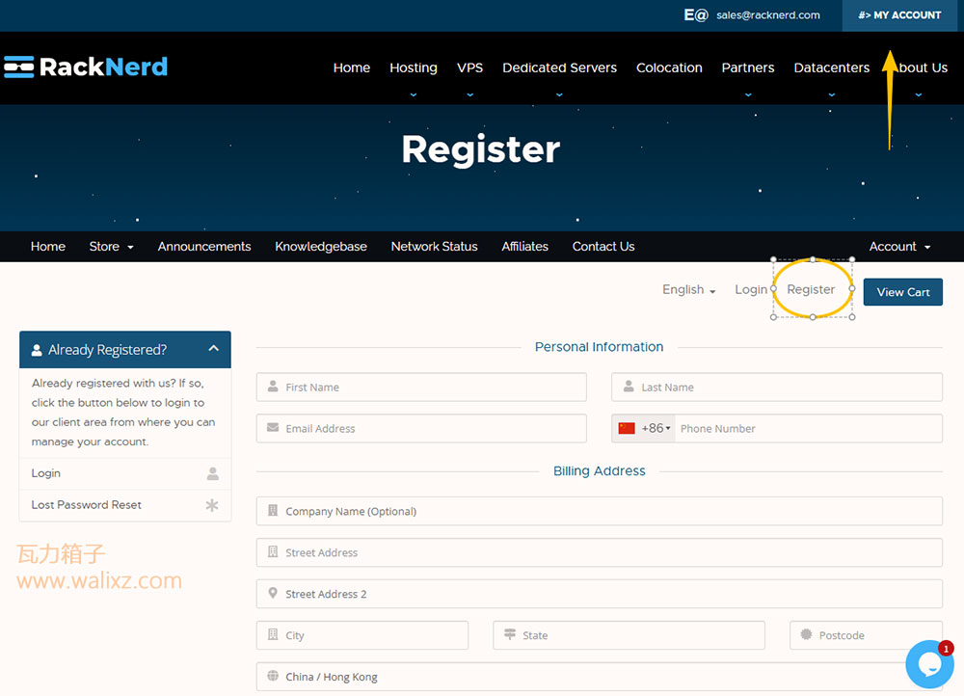Expand the Account dropdown menu
This screenshot has height=696, width=964.
[x=899, y=247]
